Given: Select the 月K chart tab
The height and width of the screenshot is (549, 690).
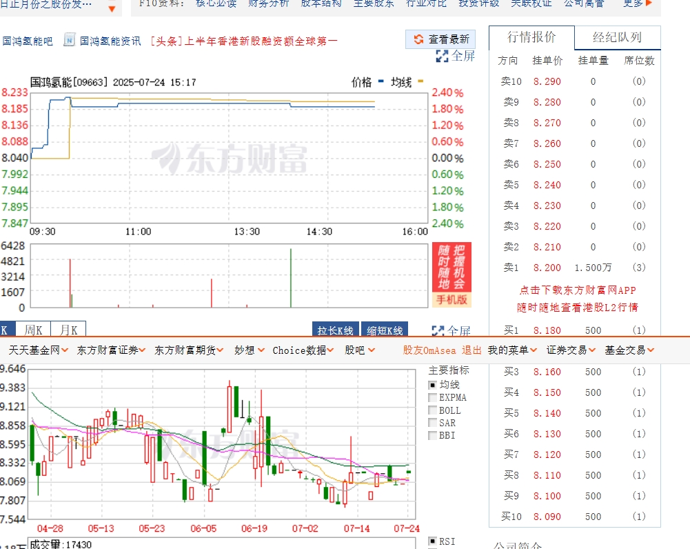Looking at the screenshot, I should coord(69,330).
